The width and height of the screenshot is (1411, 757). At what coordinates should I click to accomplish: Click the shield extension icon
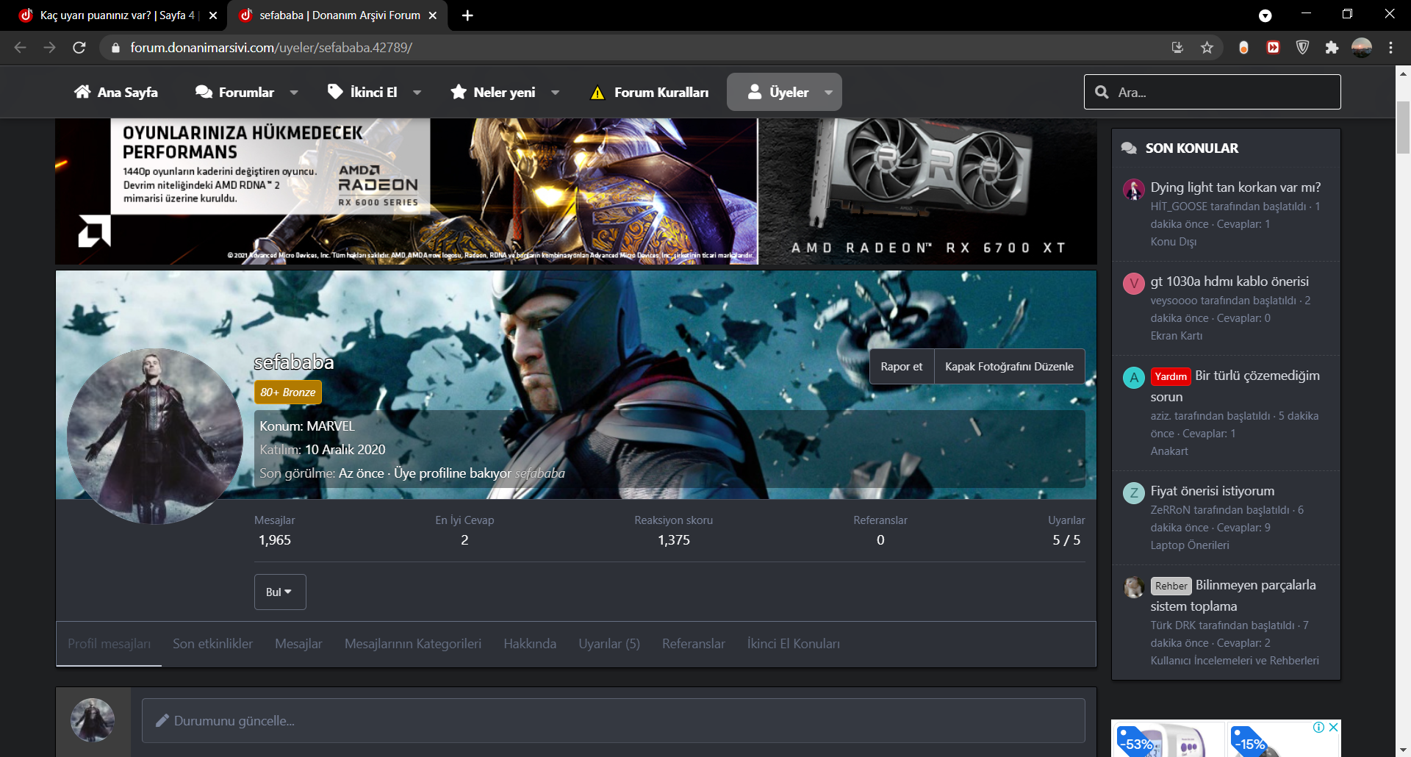click(x=1302, y=47)
